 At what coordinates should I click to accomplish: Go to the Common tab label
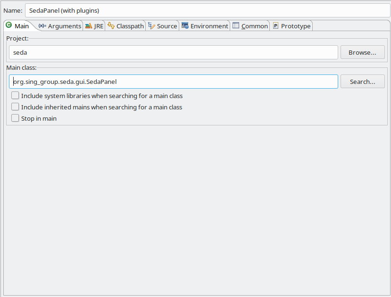[255, 26]
